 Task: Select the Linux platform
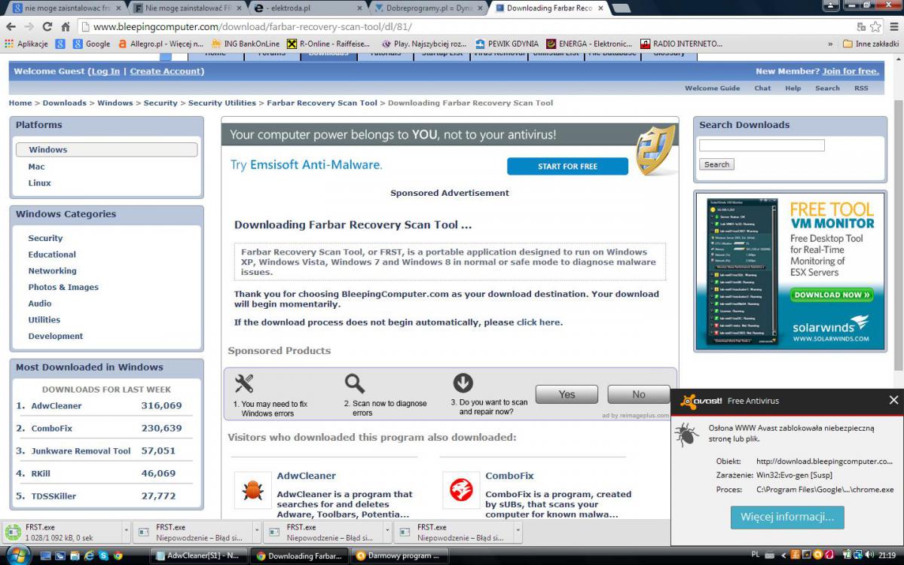coord(39,183)
